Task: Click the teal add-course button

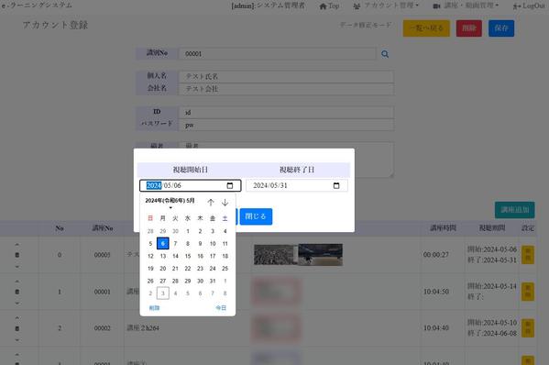Action: coord(514,210)
